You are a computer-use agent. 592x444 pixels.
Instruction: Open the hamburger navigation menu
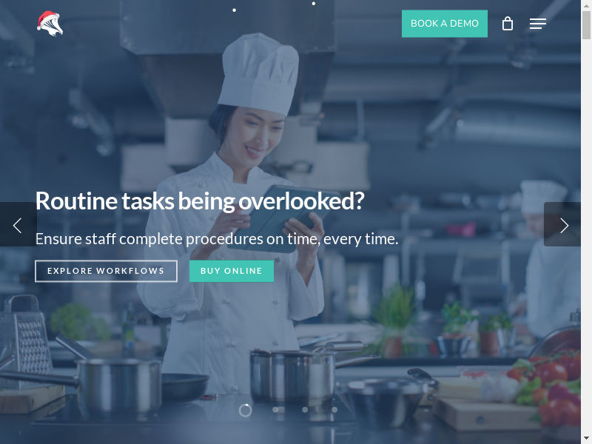(538, 24)
